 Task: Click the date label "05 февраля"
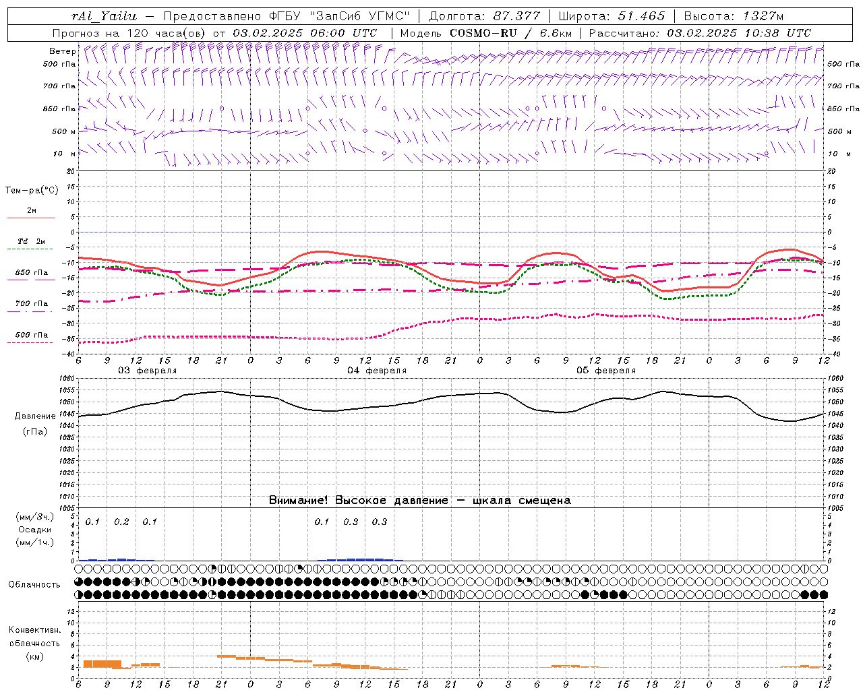[x=606, y=371]
